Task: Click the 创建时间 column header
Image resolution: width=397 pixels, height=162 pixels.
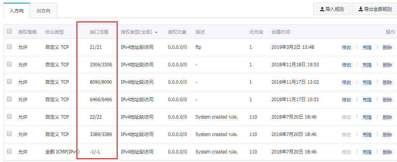Action: click(280, 32)
